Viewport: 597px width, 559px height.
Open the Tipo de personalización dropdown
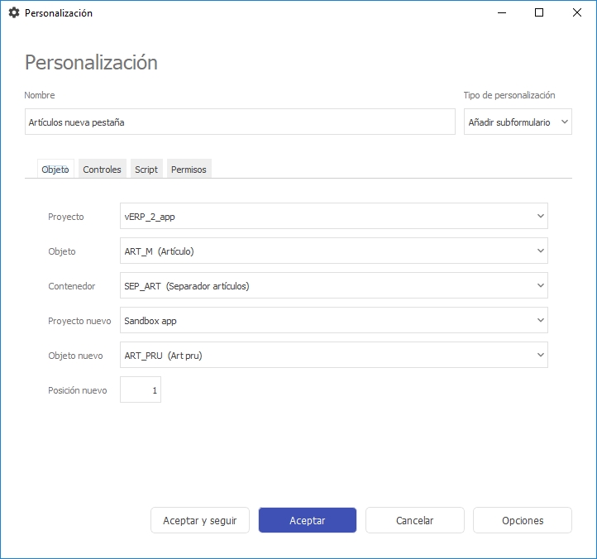click(x=518, y=122)
